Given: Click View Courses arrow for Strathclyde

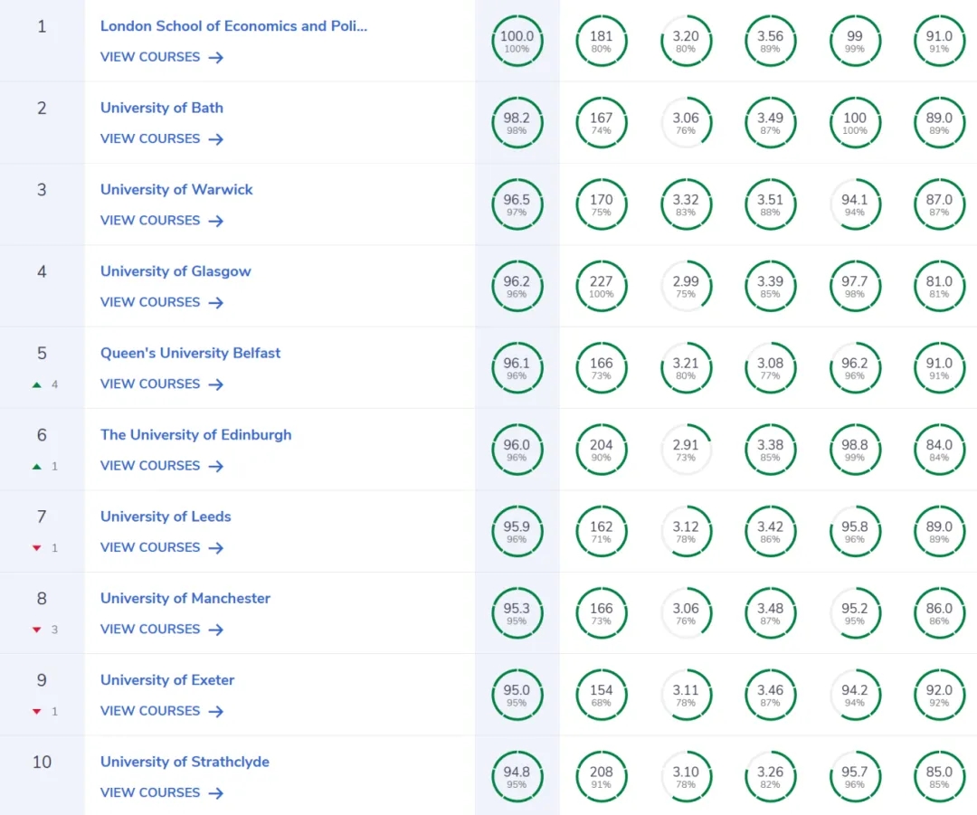Looking at the screenshot, I should [x=216, y=793].
